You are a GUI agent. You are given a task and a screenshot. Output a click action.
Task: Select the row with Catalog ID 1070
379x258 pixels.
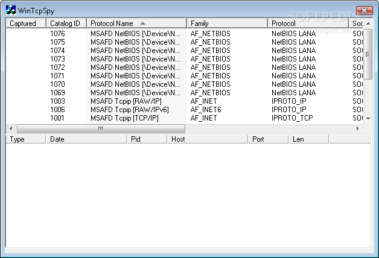(185, 84)
